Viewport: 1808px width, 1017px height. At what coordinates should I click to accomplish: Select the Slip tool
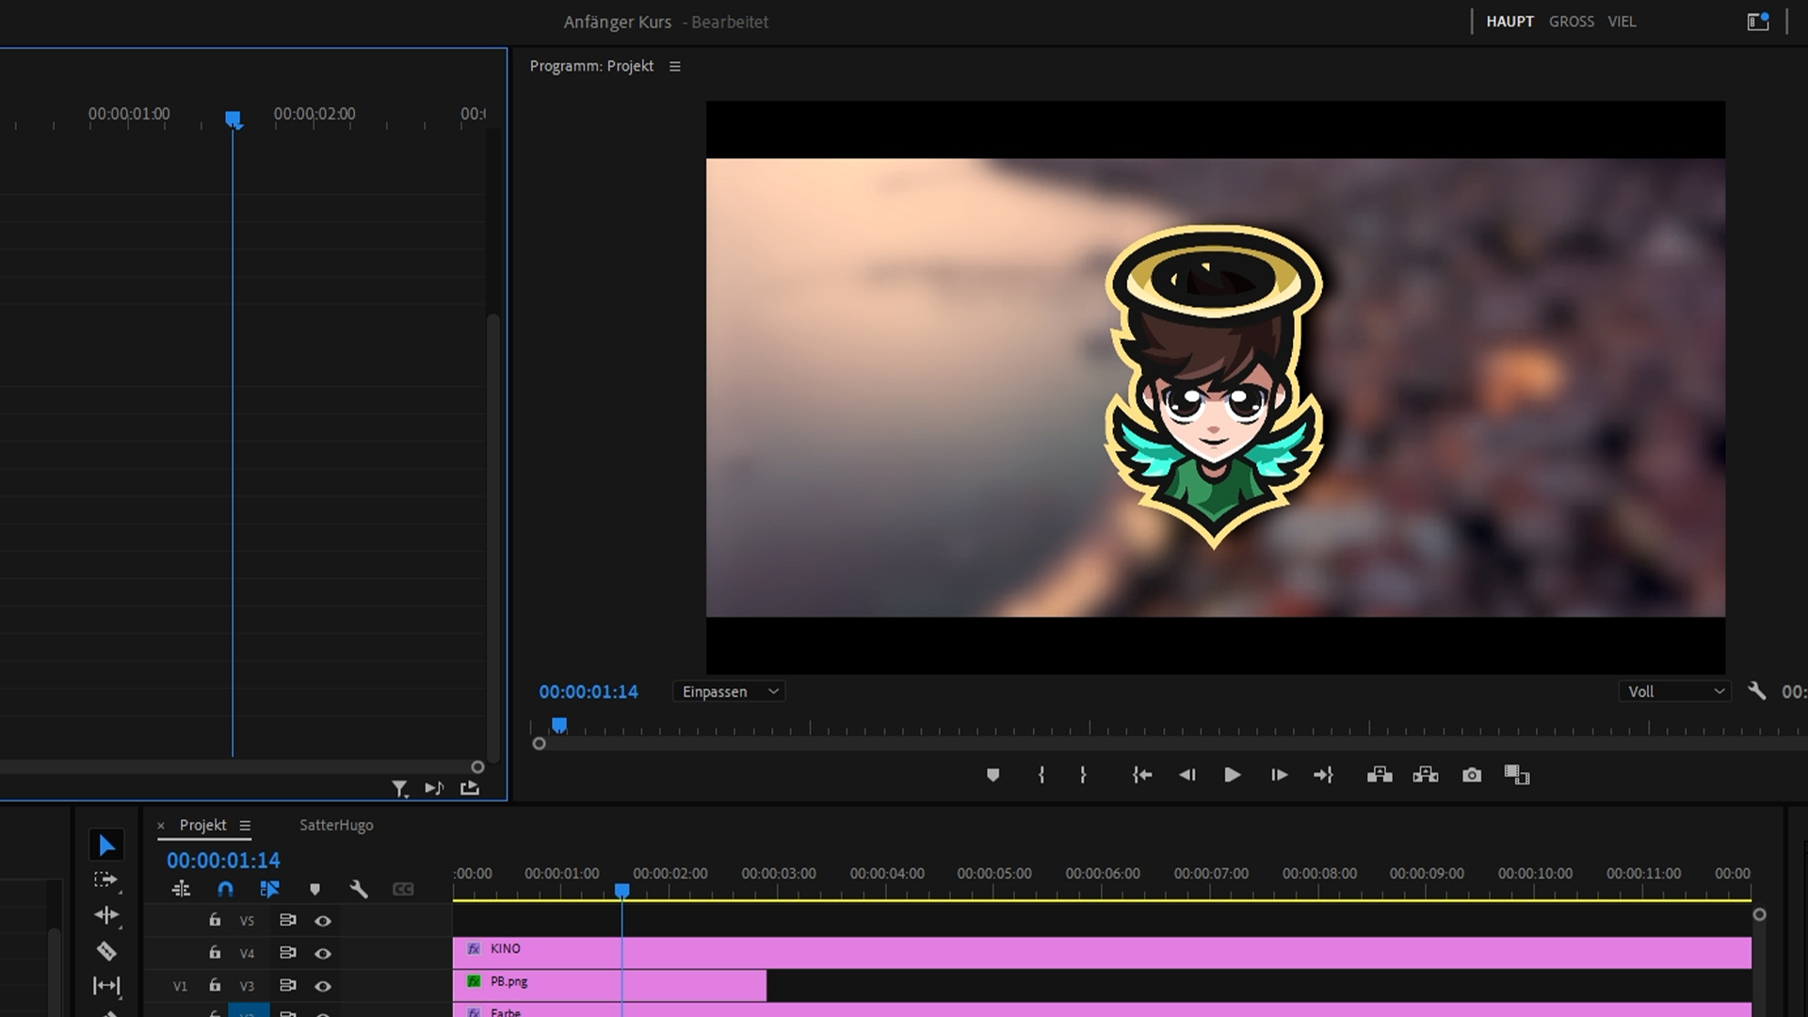tap(106, 986)
